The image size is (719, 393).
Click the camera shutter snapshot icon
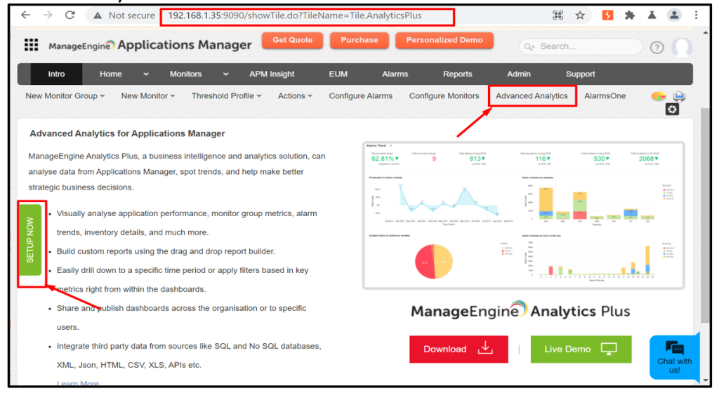(x=672, y=109)
